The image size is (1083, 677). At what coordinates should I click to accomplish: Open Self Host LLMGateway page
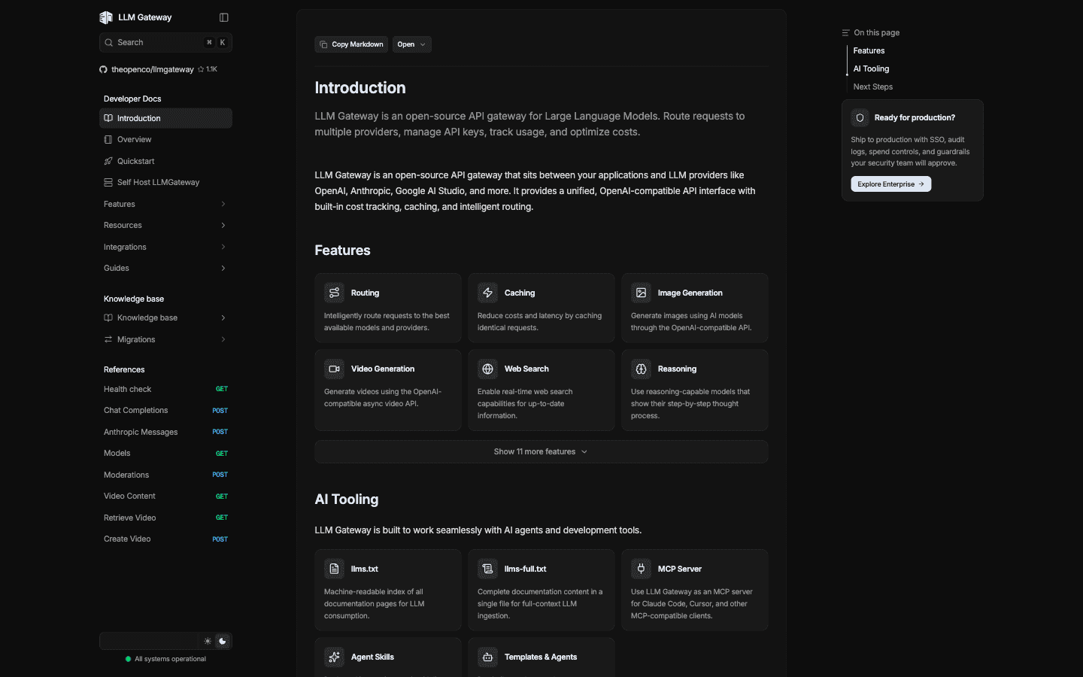coord(165,182)
